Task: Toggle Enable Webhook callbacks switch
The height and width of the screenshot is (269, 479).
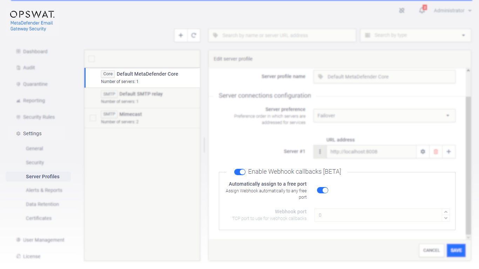Action: [240, 172]
